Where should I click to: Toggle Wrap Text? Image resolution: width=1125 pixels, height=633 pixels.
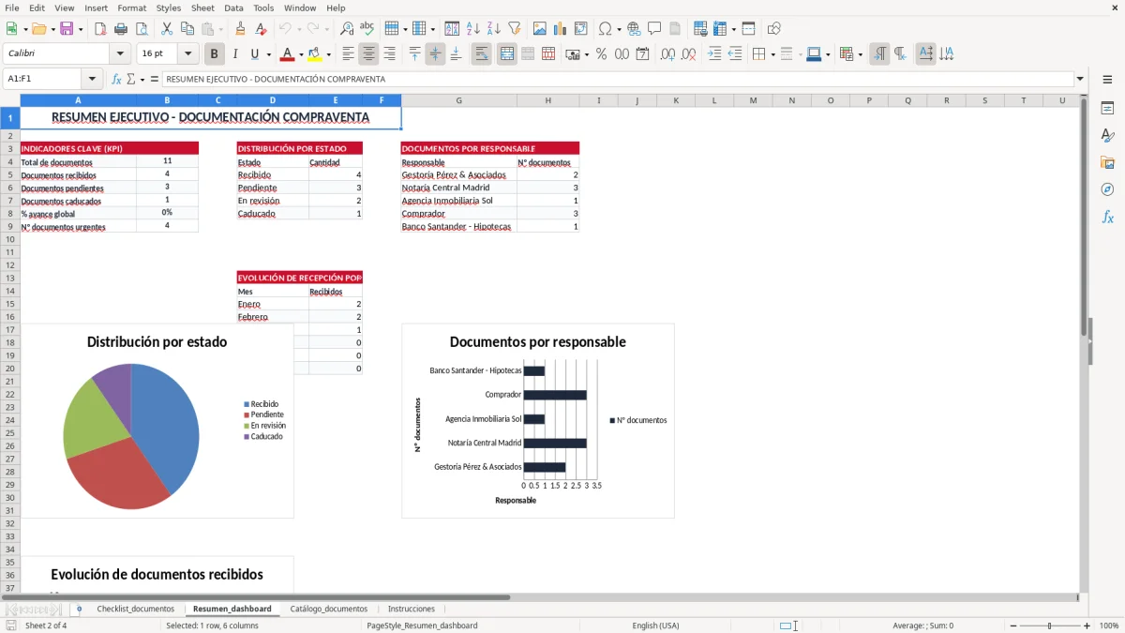[482, 54]
